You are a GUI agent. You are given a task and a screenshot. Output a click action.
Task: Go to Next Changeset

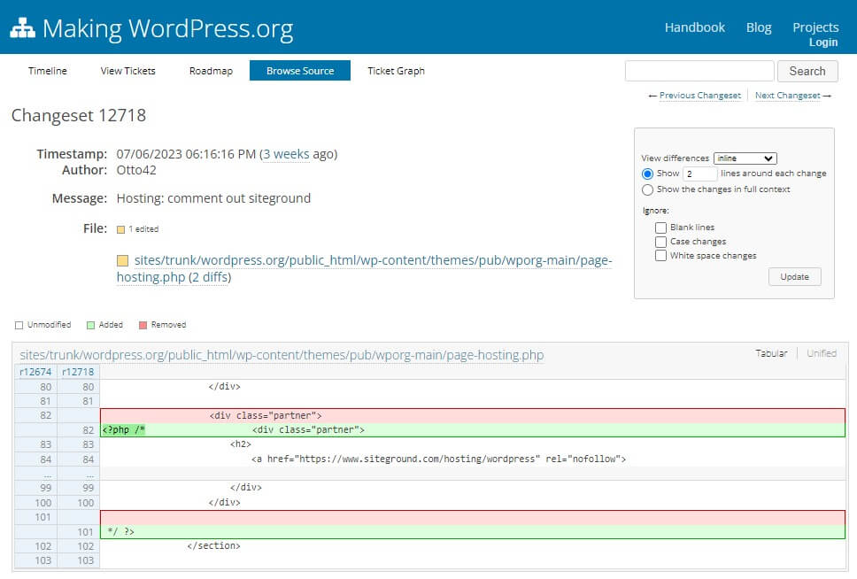tap(788, 96)
